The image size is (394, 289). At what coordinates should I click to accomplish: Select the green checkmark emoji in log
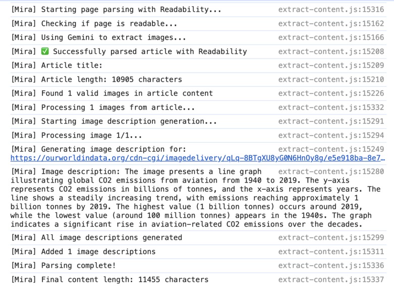pyautogui.click(x=45, y=51)
